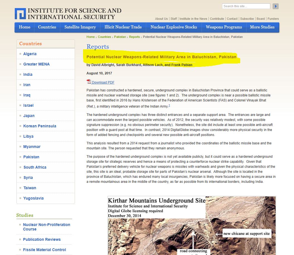Select Taiwan in the Countries sidebar

pos(30,188)
